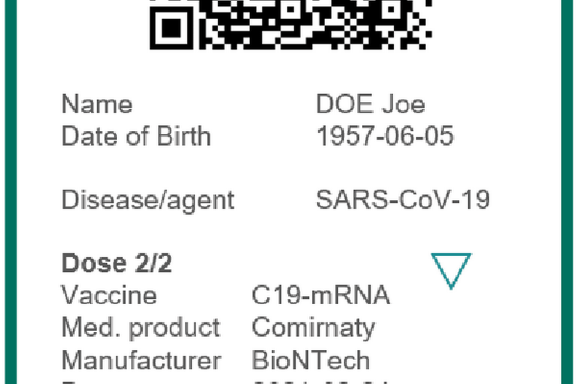The width and height of the screenshot is (577, 384).
Task: Select the Date of Birth label
Action: (x=136, y=136)
